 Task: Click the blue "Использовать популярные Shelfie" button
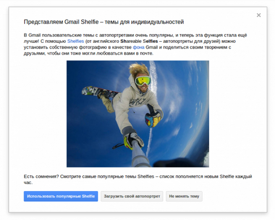[61, 196]
